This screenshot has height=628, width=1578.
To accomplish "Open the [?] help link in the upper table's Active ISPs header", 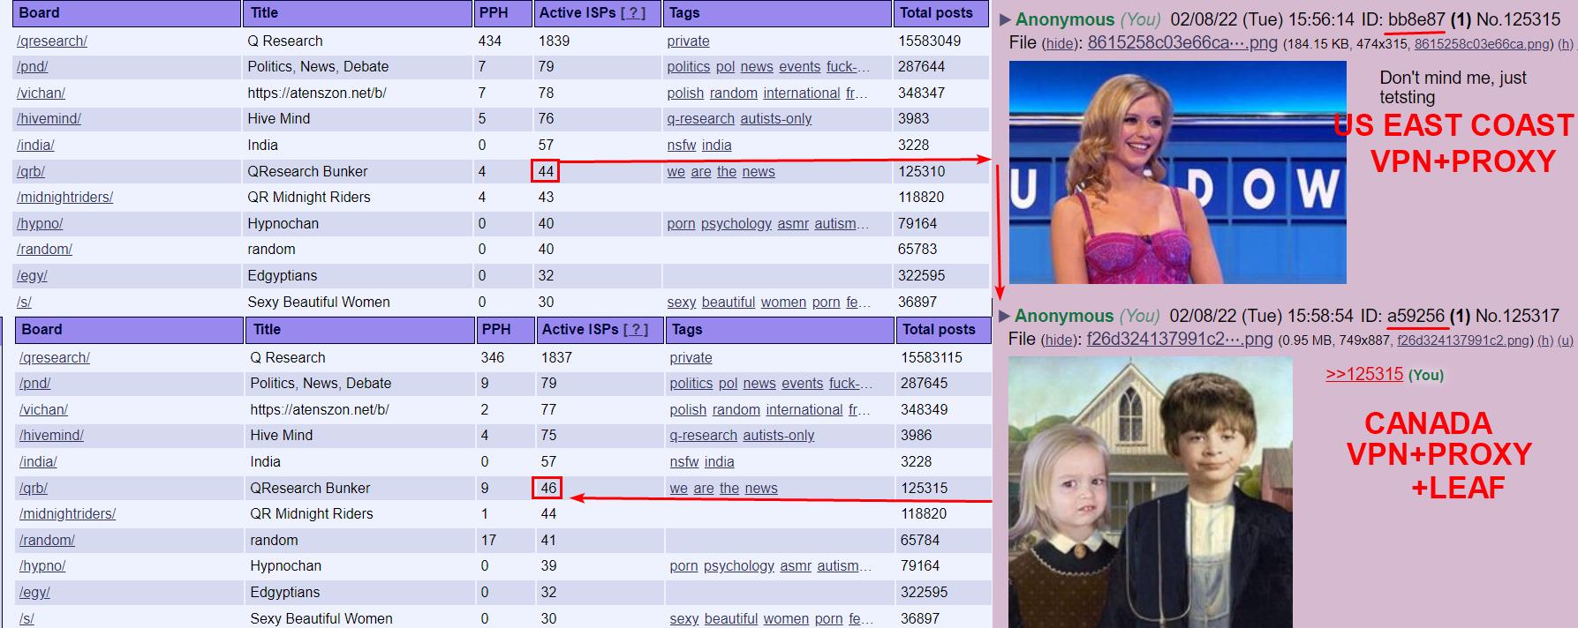I will click(x=633, y=13).
